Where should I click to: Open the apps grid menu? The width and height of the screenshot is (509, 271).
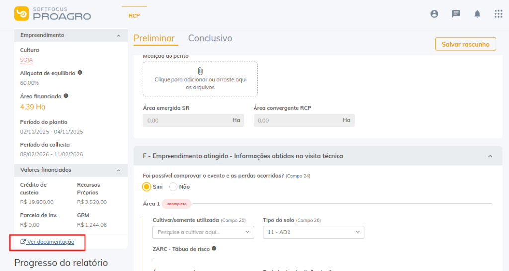click(x=498, y=14)
